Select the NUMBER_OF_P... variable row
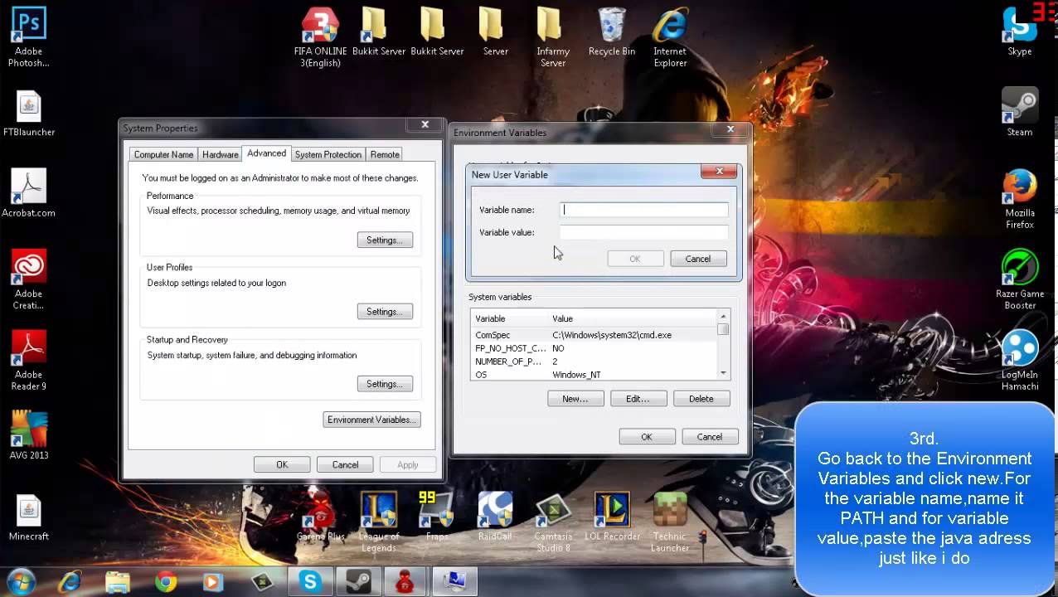 pos(594,362)
